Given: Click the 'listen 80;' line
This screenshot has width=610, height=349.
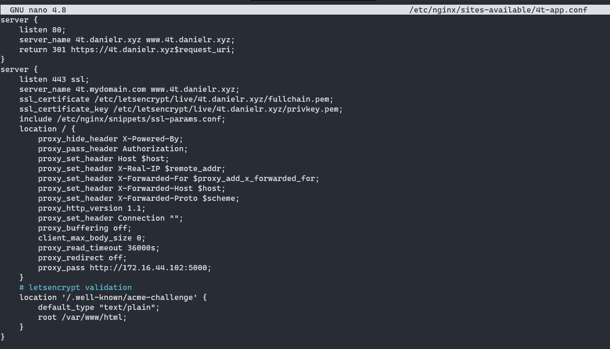Looking at the screenshot, I should [x=42, y=30].
